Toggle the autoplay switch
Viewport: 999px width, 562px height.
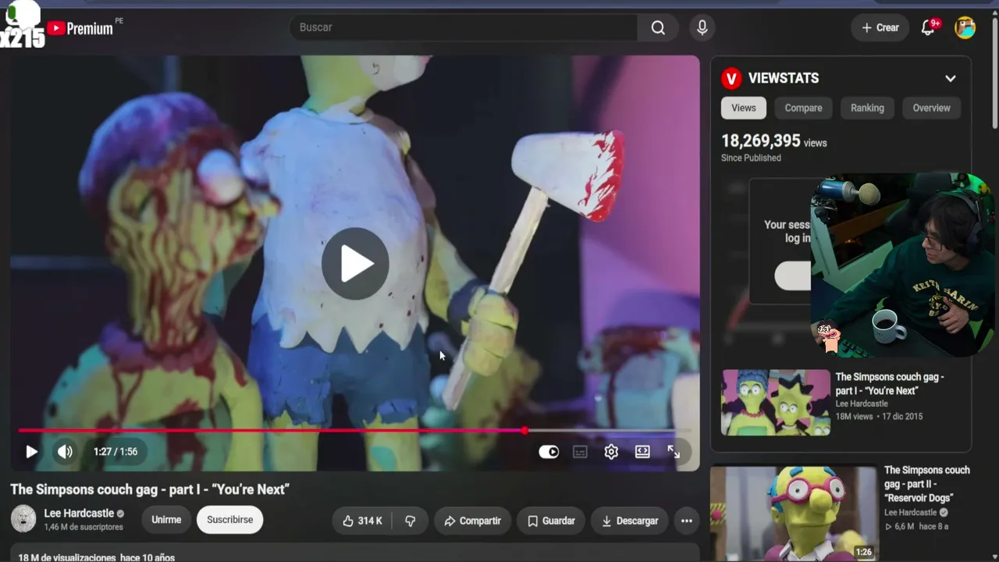[549, 451]
